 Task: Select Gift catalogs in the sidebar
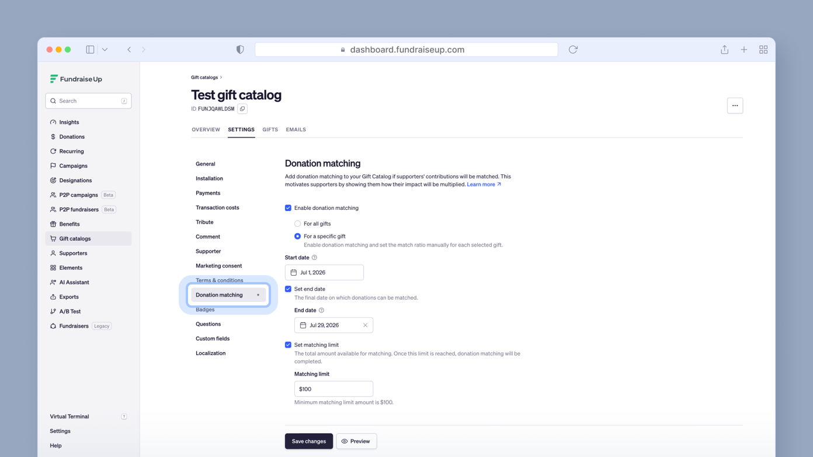[88, 238]
